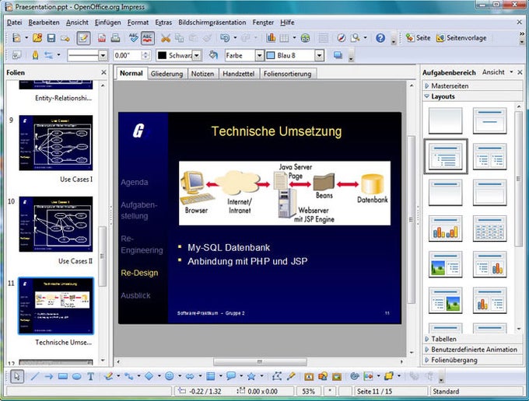Toggle the Edit File mode icon

point(83,38)
